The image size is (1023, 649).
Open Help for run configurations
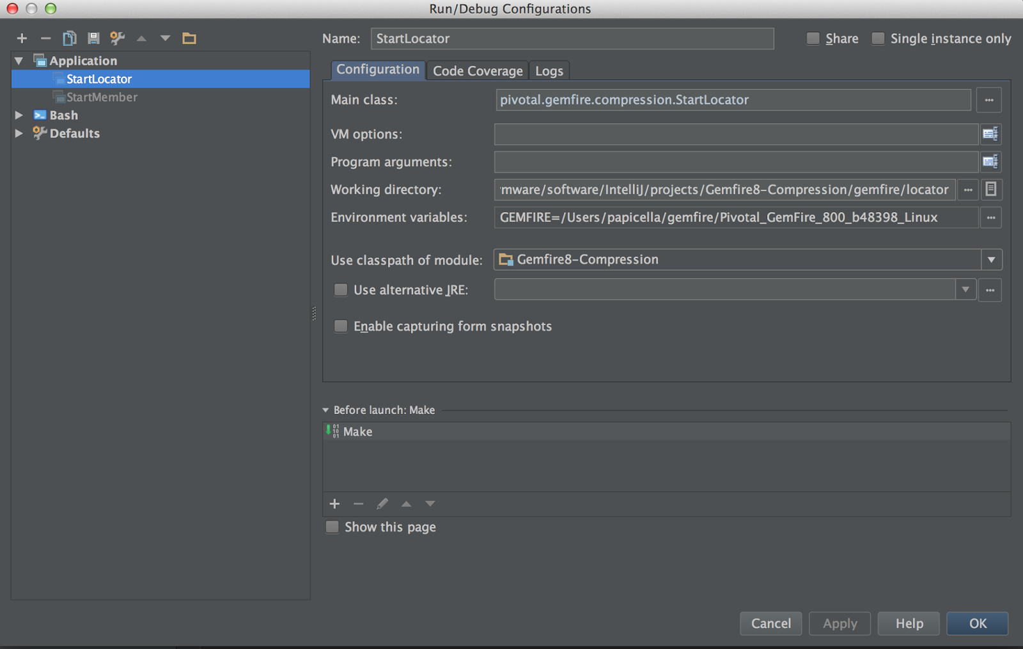click(x=908, y=623)
